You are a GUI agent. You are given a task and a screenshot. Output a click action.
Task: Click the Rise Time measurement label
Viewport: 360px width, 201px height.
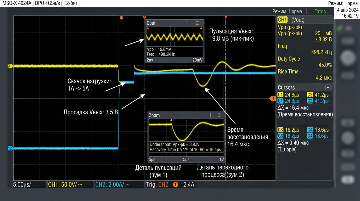click(x=288, y=71)
